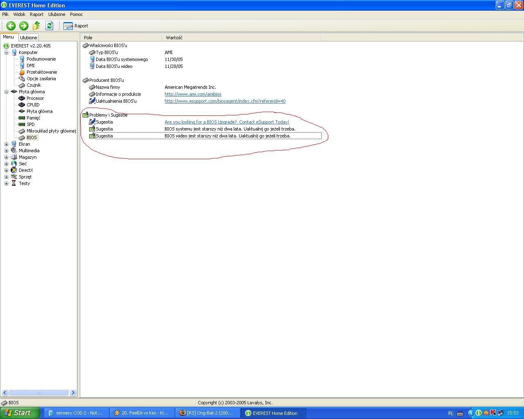Select the BIOS tree item
524x419 pixels.
[x=32, y=137]
